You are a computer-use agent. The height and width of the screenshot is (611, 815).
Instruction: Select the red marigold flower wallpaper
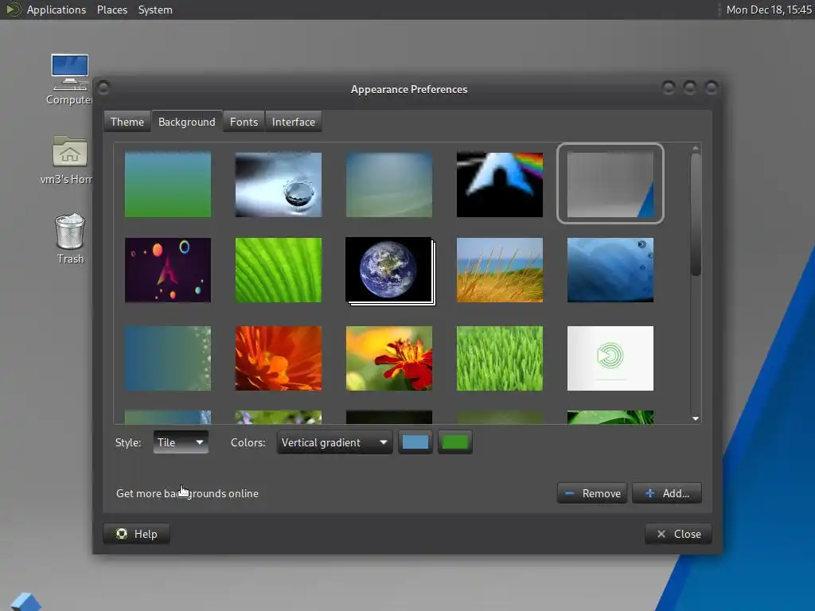click(x=388, y=359)
